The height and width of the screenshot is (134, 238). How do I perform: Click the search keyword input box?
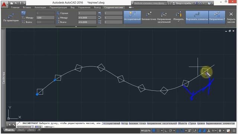(x=150, y=3)
